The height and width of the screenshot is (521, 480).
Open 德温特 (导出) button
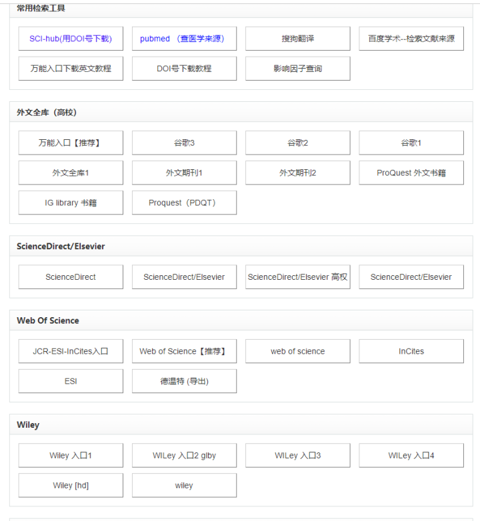coord(184,381)
